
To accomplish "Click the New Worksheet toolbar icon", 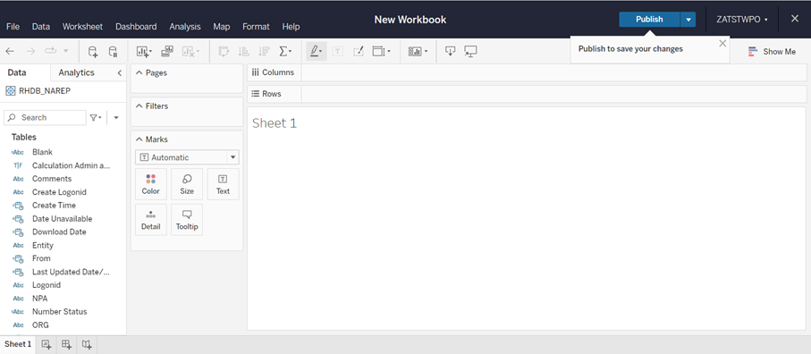I will 144,51.
